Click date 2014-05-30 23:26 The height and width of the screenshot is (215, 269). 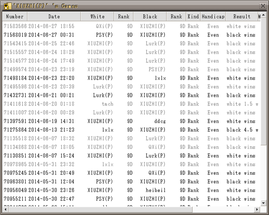point(51,190)
